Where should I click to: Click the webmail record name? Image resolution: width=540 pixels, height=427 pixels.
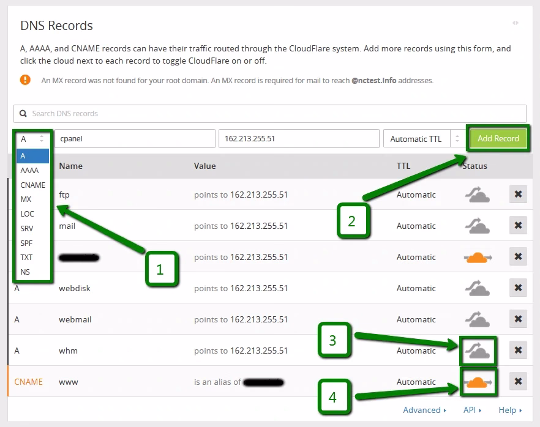(75, 320)
